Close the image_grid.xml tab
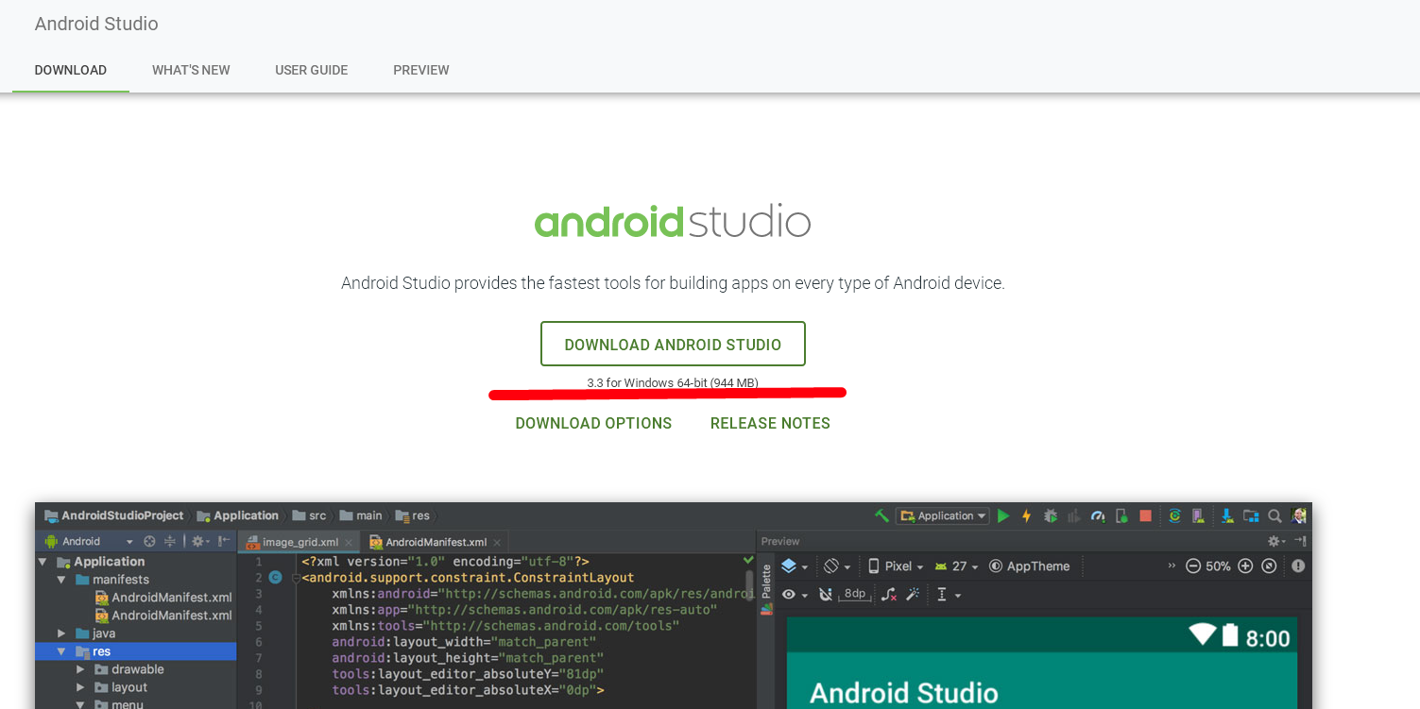1420x709 pixels. pyautogui.click(x=349, y=543)
